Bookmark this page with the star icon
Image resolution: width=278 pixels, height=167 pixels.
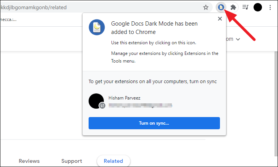[x=206, y=7]
